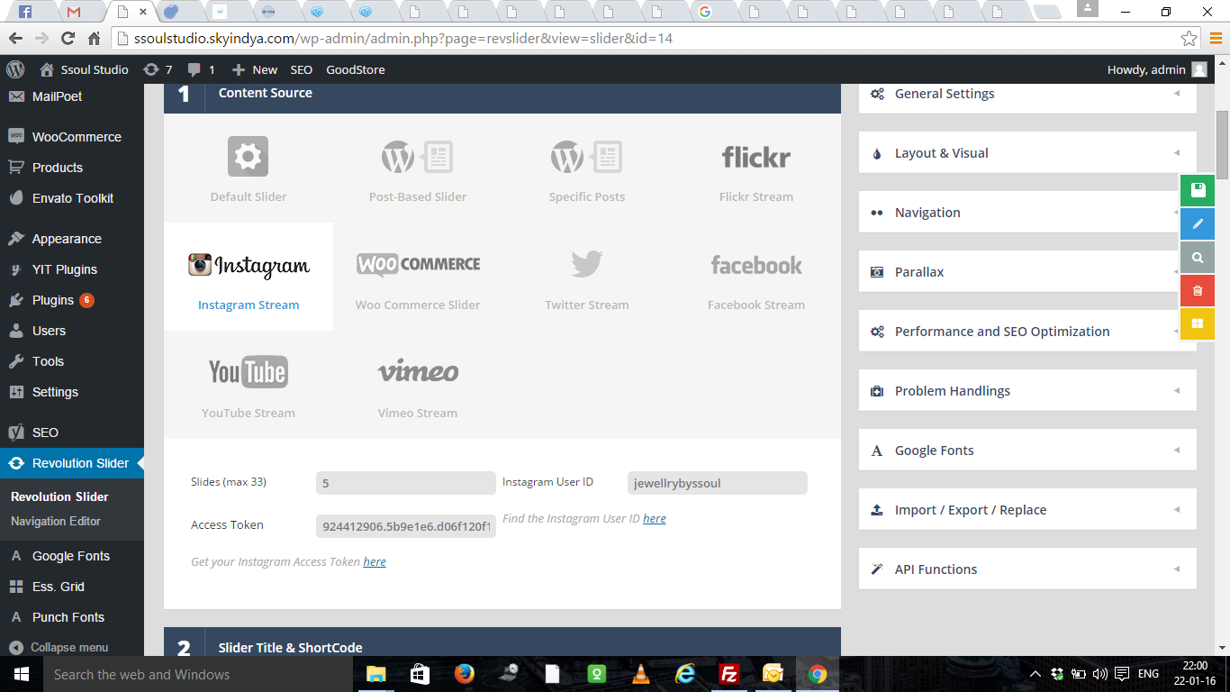Expand the Layout & Visual panel
The image size is (1230, 692).
click(1027, 153)
